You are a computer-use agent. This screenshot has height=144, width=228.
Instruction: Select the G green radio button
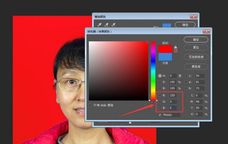(x=160, y=102)
